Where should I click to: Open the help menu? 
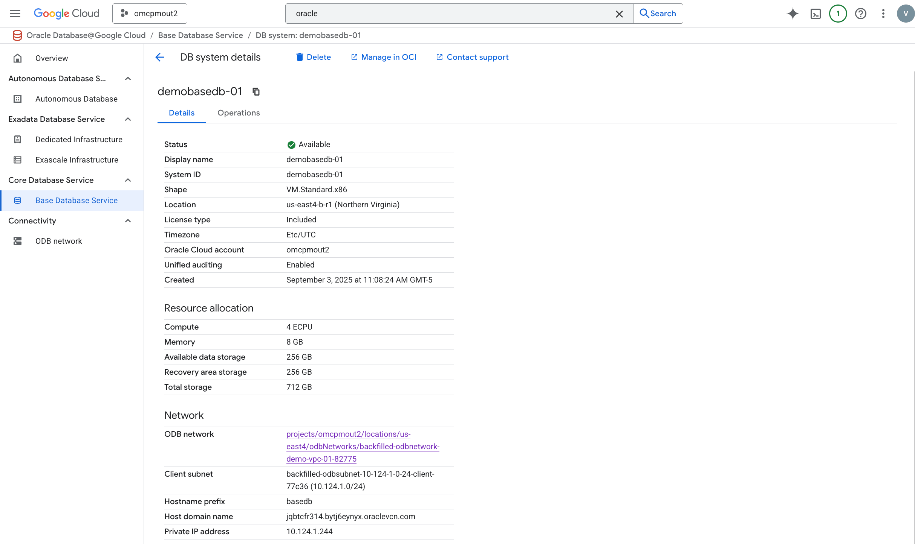click(x=860, y=13)
